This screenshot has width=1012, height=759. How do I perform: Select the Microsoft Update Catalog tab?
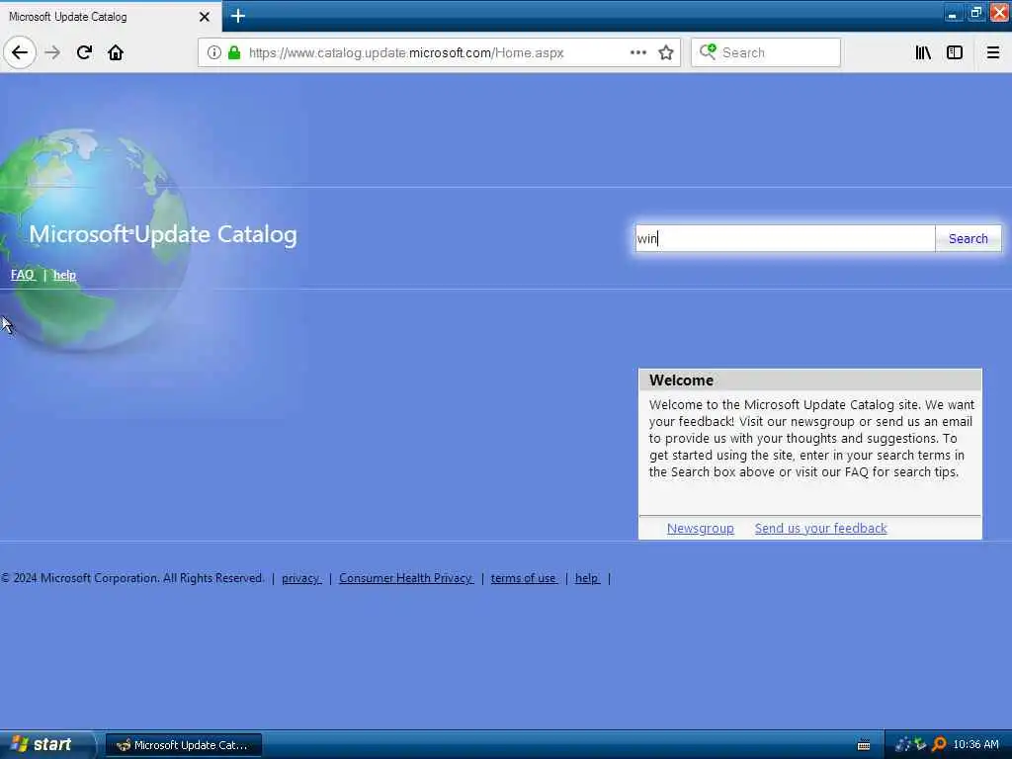pyautogui.click(x=110, y=17)
